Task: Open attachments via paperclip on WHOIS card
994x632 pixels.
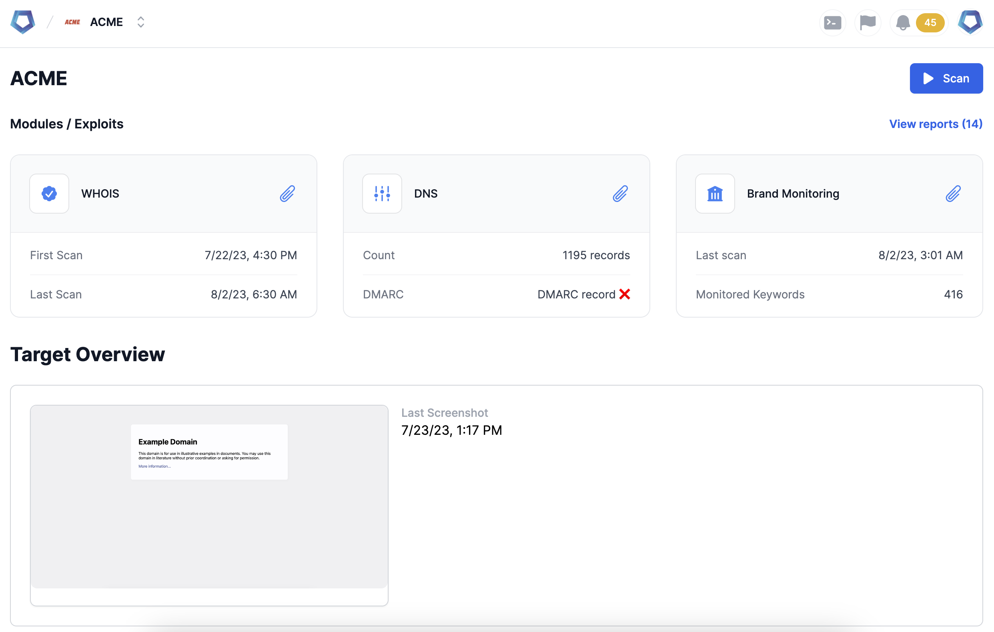Action: point(288,193)
